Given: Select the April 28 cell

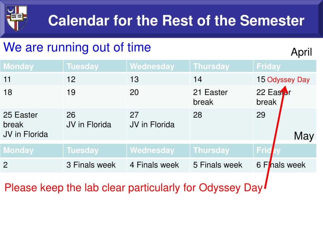Looking at the screenshot, I should tap(221, 124).
